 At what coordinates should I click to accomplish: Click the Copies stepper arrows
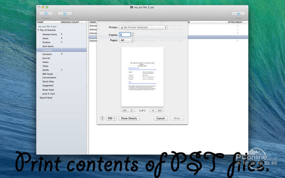132,35
